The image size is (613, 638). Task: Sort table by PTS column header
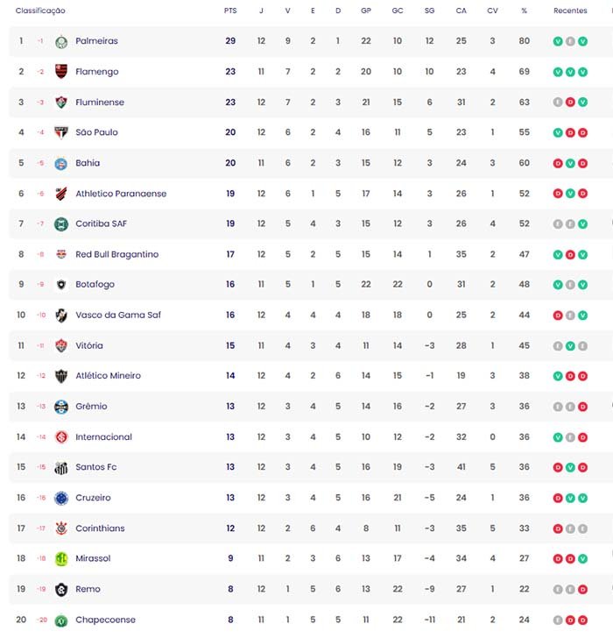coord(230,11)
